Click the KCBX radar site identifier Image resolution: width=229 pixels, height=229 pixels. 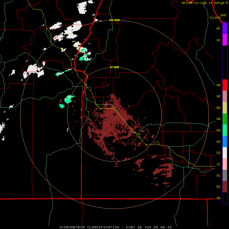(131, 227)
